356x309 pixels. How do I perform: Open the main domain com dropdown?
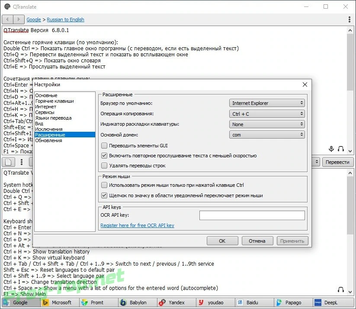267,135
